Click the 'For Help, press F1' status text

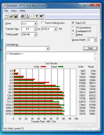pos(13,128)
